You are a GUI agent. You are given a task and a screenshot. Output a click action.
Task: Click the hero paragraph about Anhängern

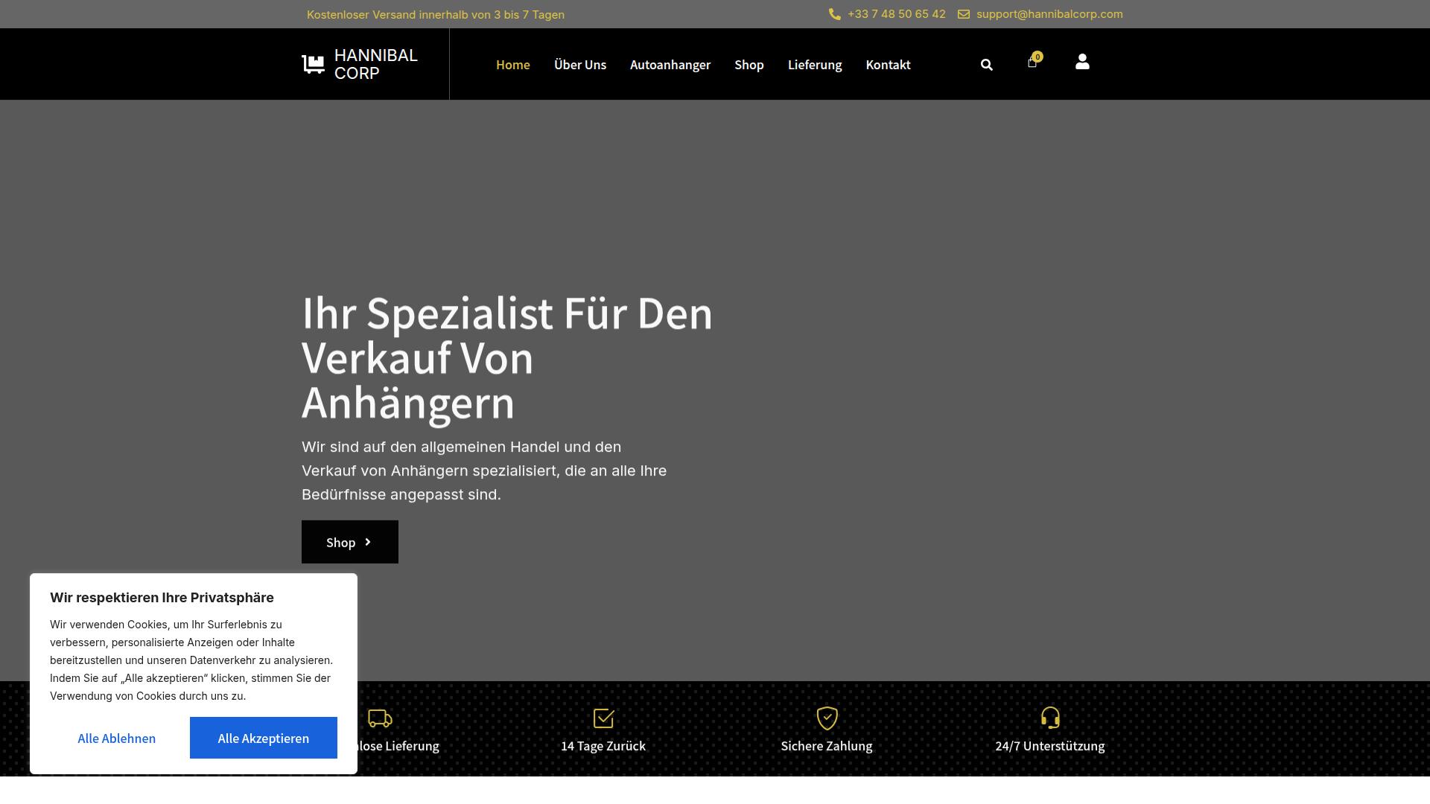click(484, 470)
